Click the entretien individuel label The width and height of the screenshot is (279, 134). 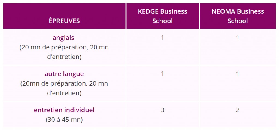tap(64, 110)
